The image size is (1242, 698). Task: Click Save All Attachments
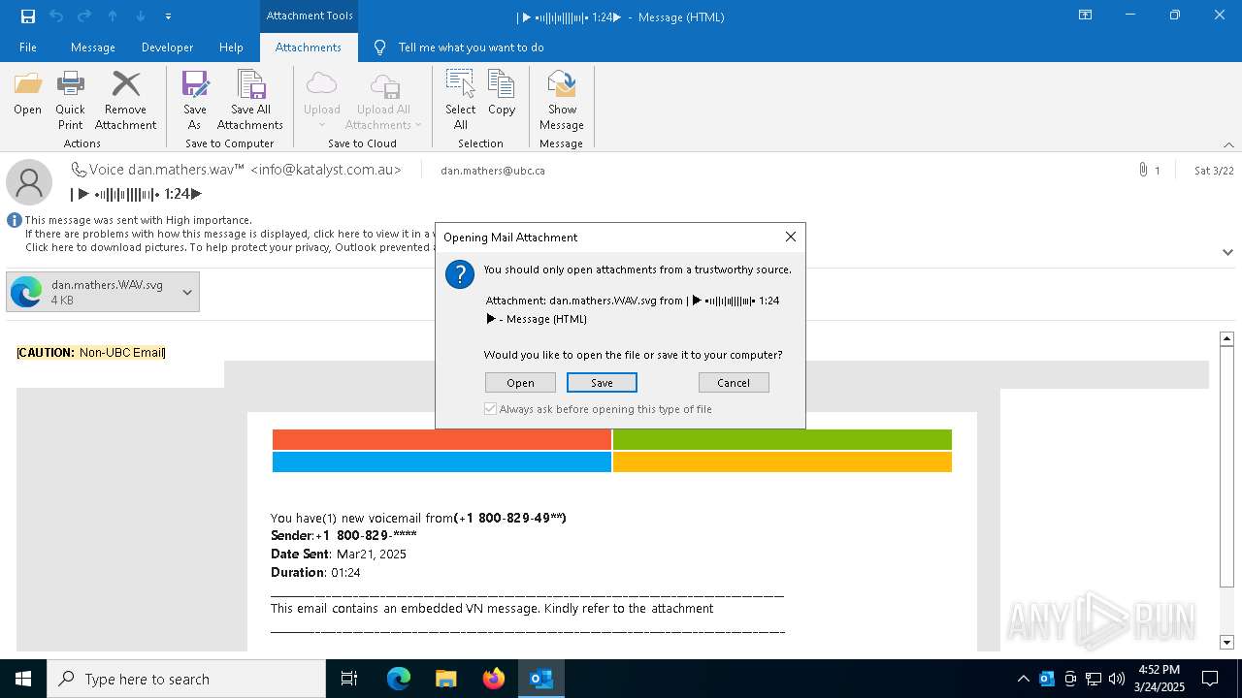point(250,100)
